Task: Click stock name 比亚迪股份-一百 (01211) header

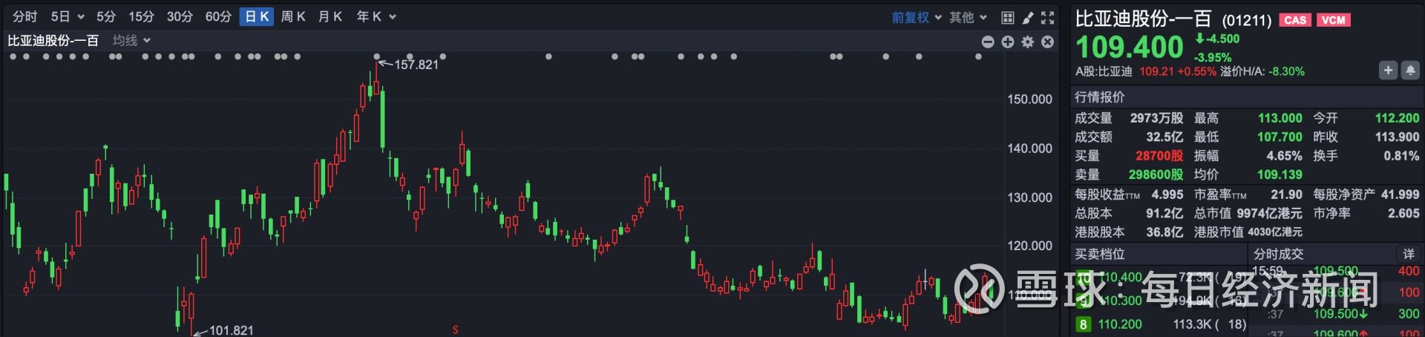Action: point(1173,19)
